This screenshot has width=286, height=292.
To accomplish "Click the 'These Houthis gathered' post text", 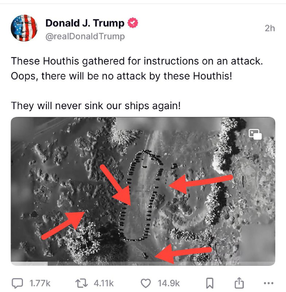I will pos(137,61).
